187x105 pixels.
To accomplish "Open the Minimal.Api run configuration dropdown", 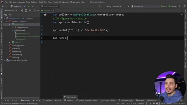I will (145, 6).
